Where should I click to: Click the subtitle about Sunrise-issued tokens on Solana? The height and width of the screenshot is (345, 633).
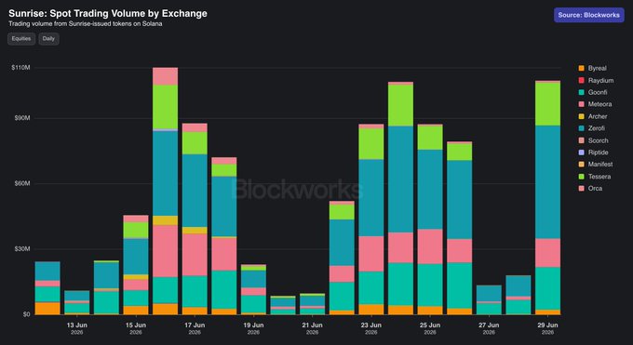86,24
